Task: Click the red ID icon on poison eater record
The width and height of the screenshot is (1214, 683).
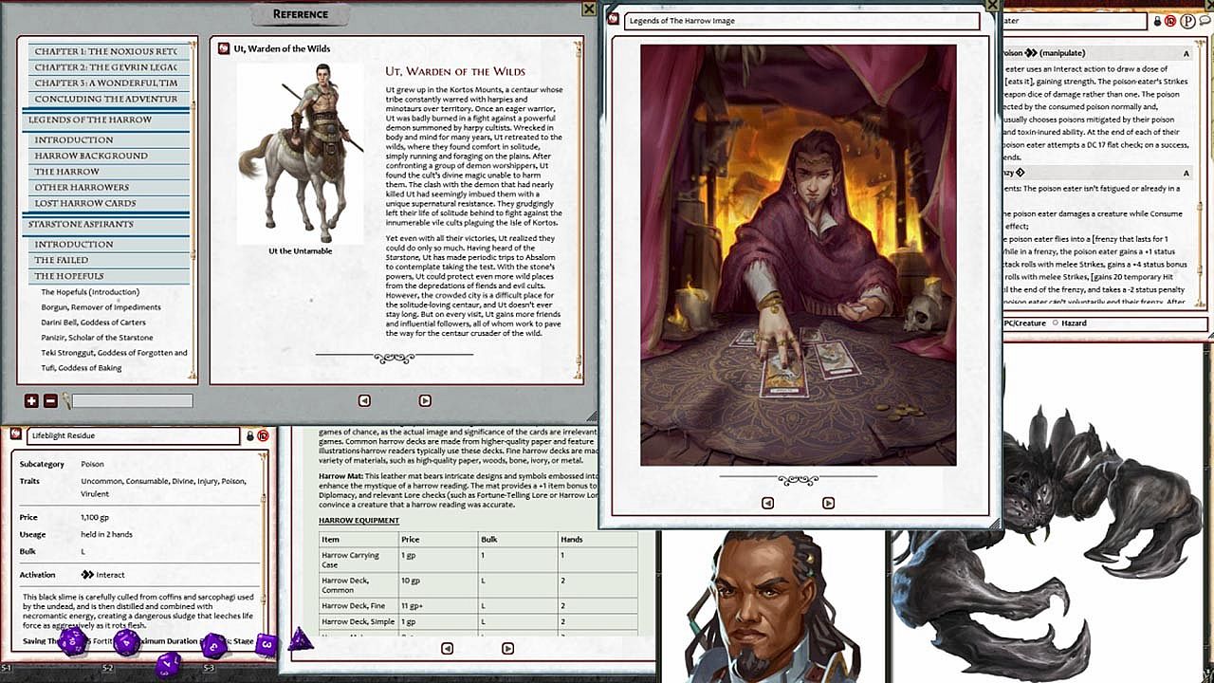Action: pos(1170,21)
